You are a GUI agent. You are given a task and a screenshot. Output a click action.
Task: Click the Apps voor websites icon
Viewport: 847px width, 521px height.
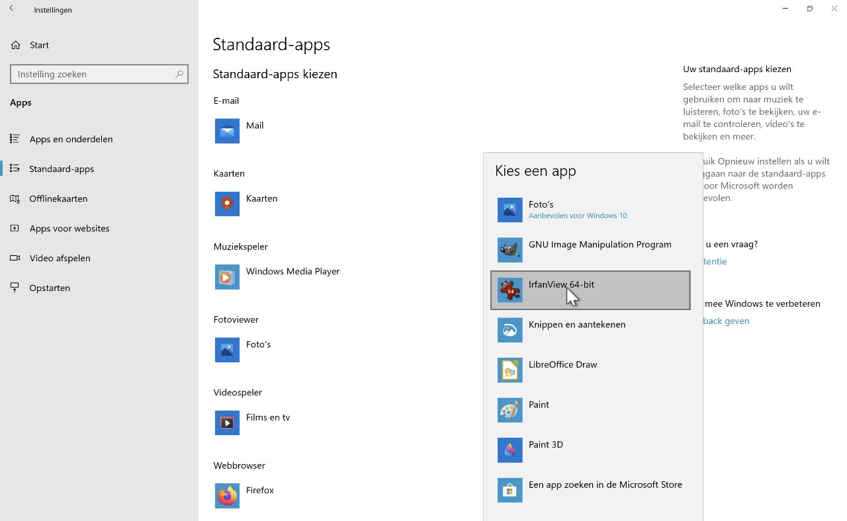[15, 228]
